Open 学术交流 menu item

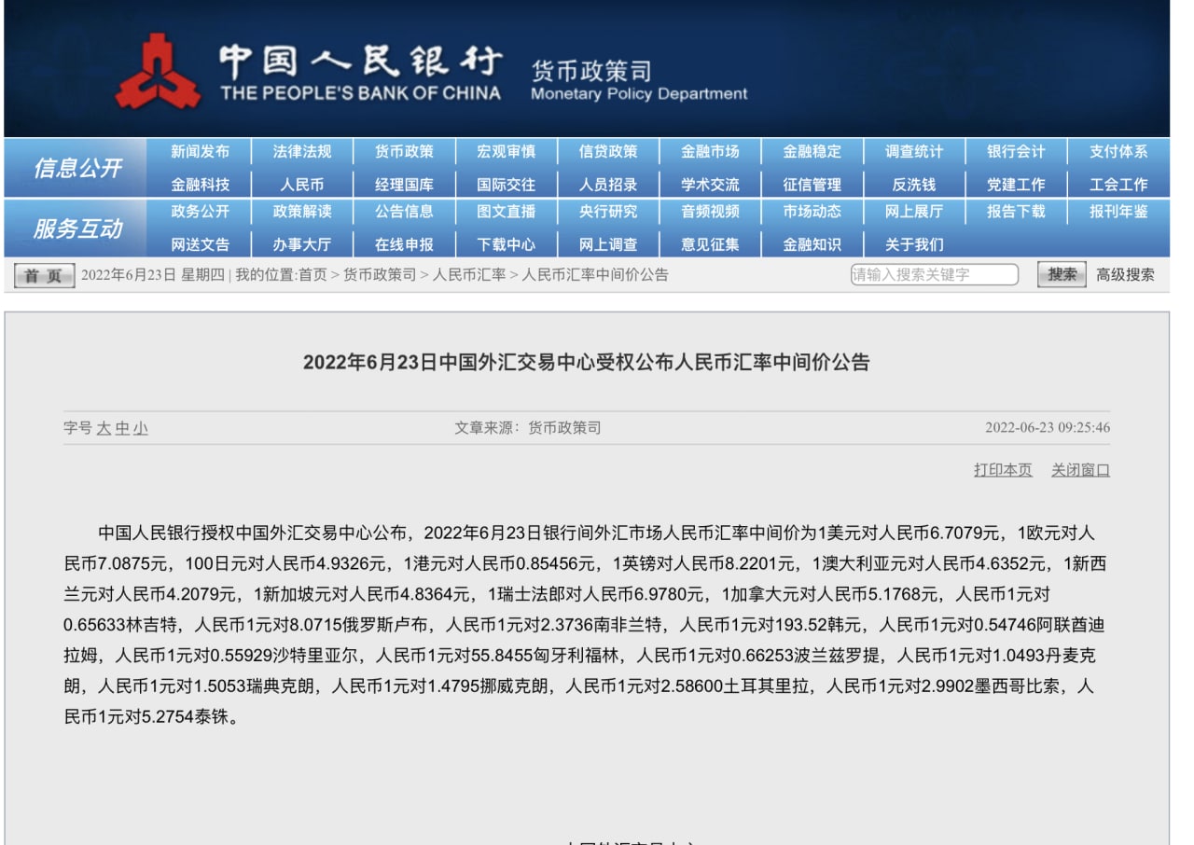pyautogui.click(x=710, y=185)
